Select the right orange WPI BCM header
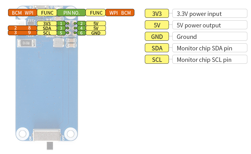 click(120, 13)
